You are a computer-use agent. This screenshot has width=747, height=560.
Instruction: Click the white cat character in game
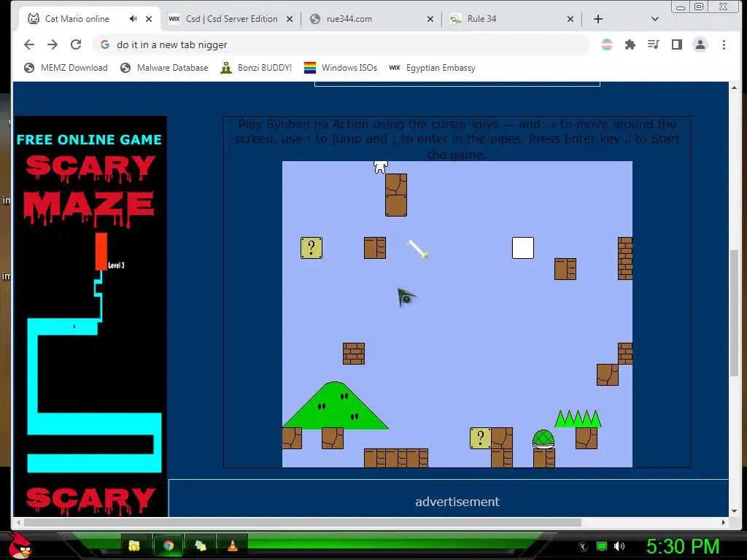click(x=380, y=167)
